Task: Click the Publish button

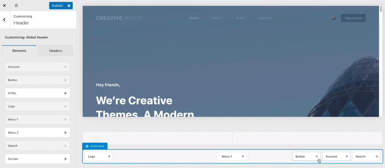Action: pos(57,6)
